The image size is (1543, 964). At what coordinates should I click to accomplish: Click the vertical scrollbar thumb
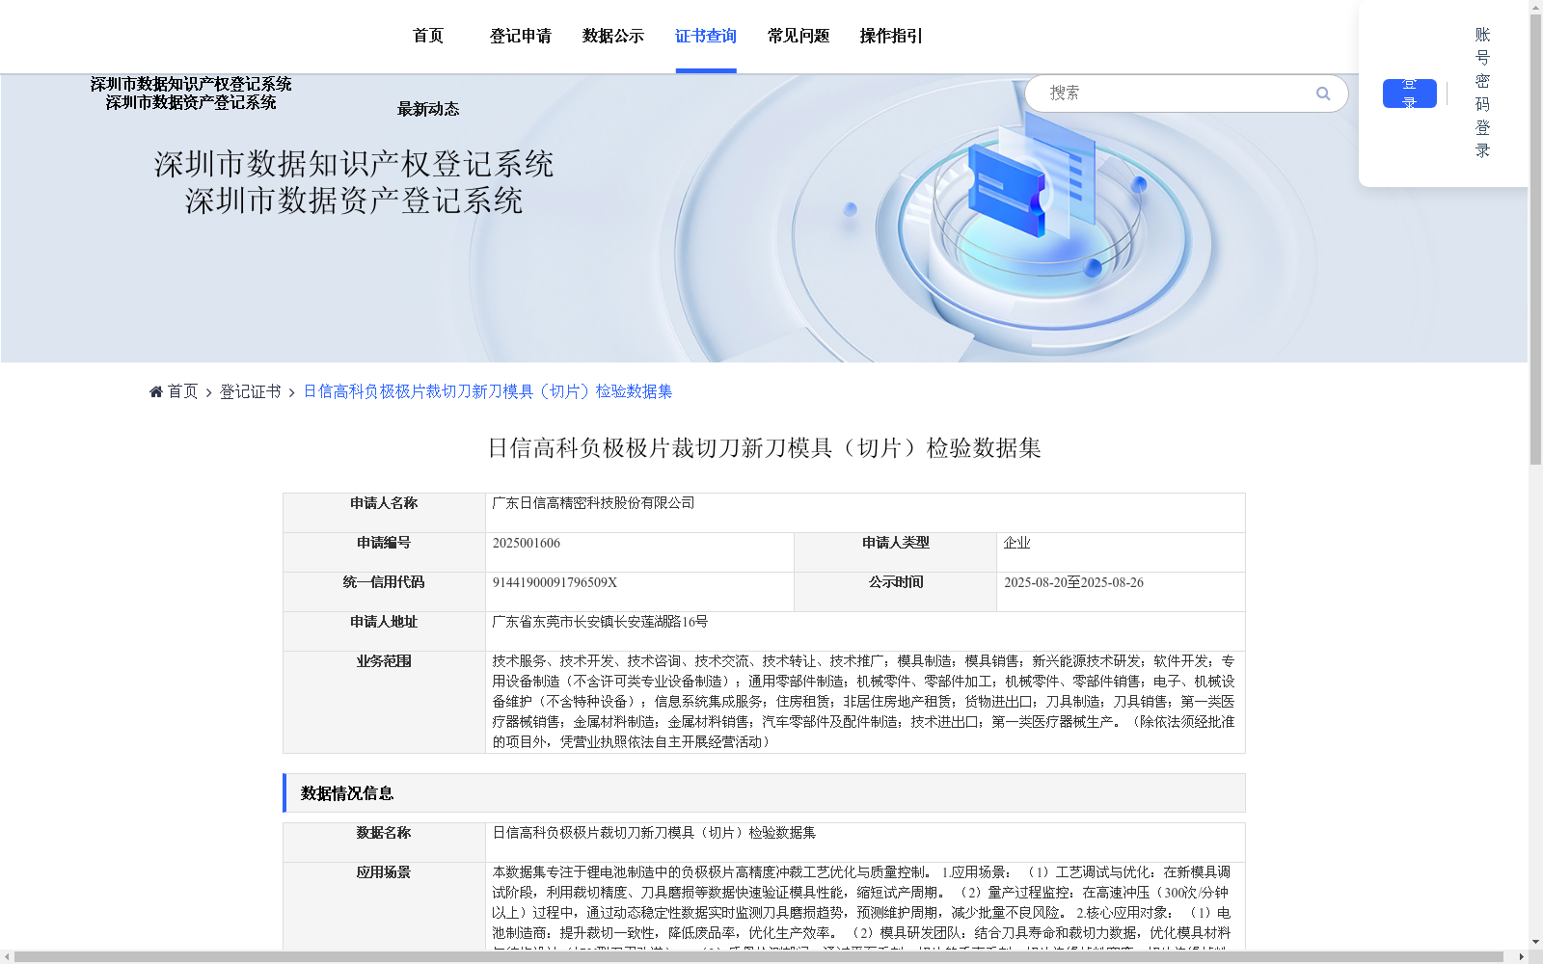click(1535, 239)
